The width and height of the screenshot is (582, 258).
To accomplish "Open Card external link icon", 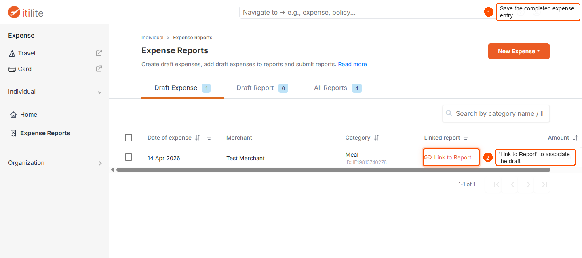I will pos(99,69).
